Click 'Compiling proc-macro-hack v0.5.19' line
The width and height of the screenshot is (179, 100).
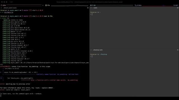click(x=16, y=28)
